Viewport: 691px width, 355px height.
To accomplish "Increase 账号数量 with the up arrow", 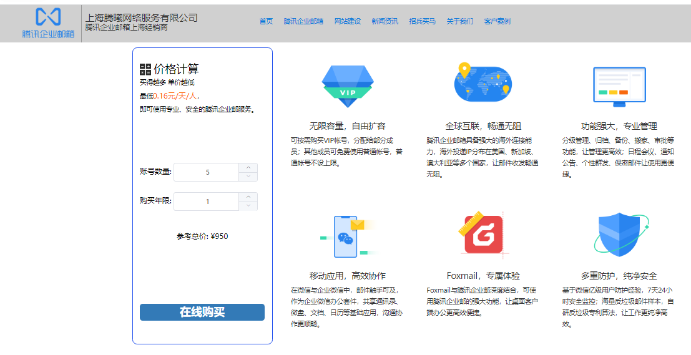I will click(248, 167).
